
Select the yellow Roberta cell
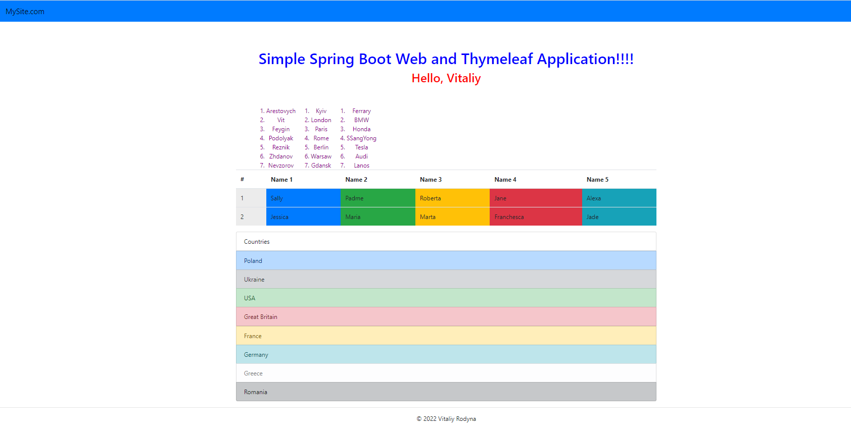click(x=452, y=198)
